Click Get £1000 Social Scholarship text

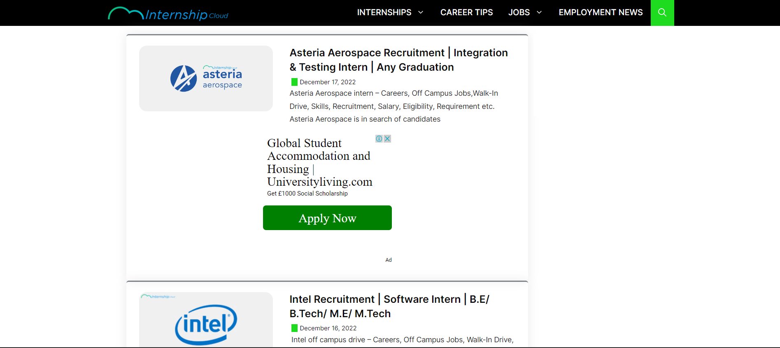[307, 194]
